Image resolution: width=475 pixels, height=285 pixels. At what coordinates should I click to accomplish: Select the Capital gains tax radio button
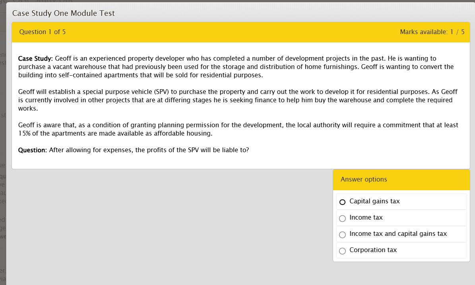(342, 202)
